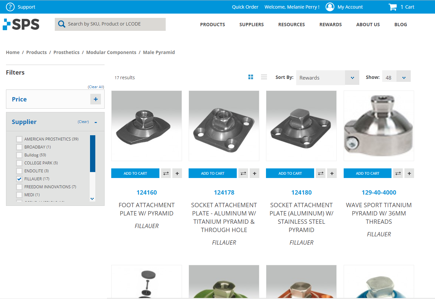Click plus icon for product 124160
The image size is (435, 299).
[177, 173]
